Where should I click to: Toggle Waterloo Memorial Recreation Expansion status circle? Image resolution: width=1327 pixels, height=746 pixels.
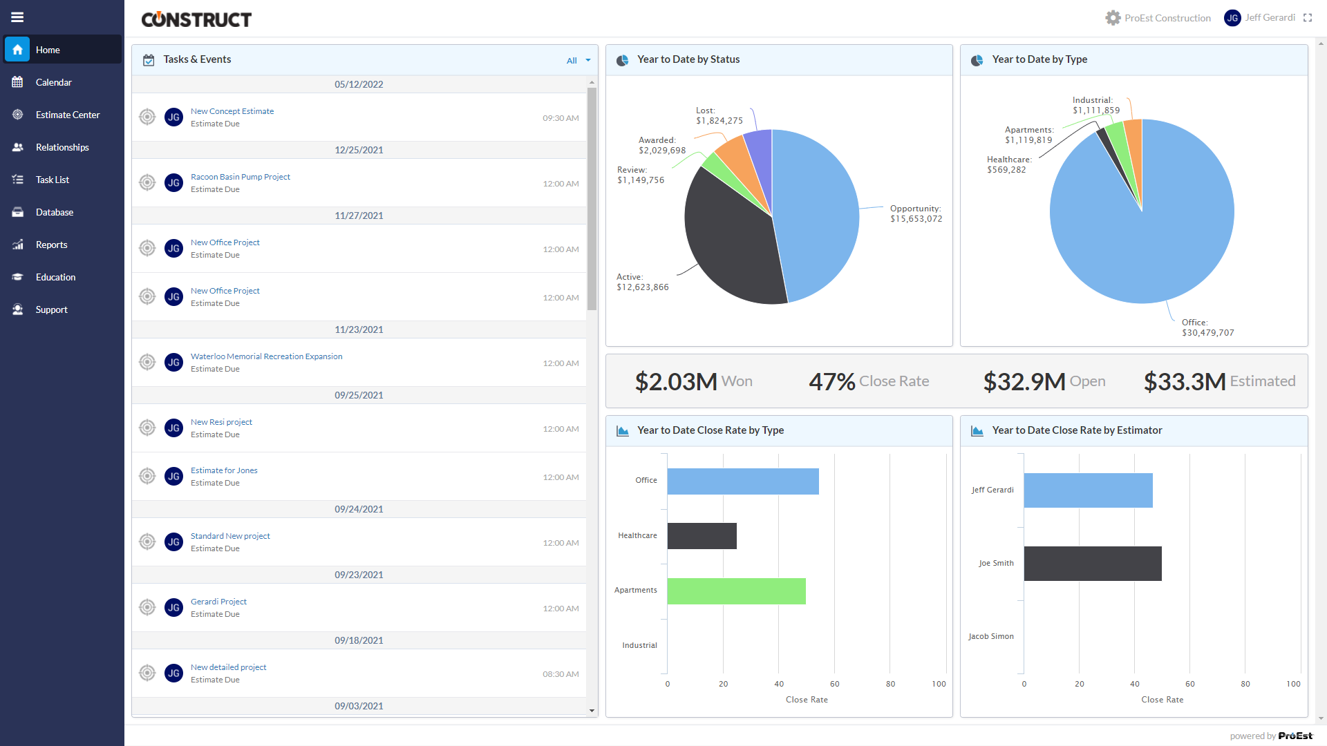click(x=147, y=362)
